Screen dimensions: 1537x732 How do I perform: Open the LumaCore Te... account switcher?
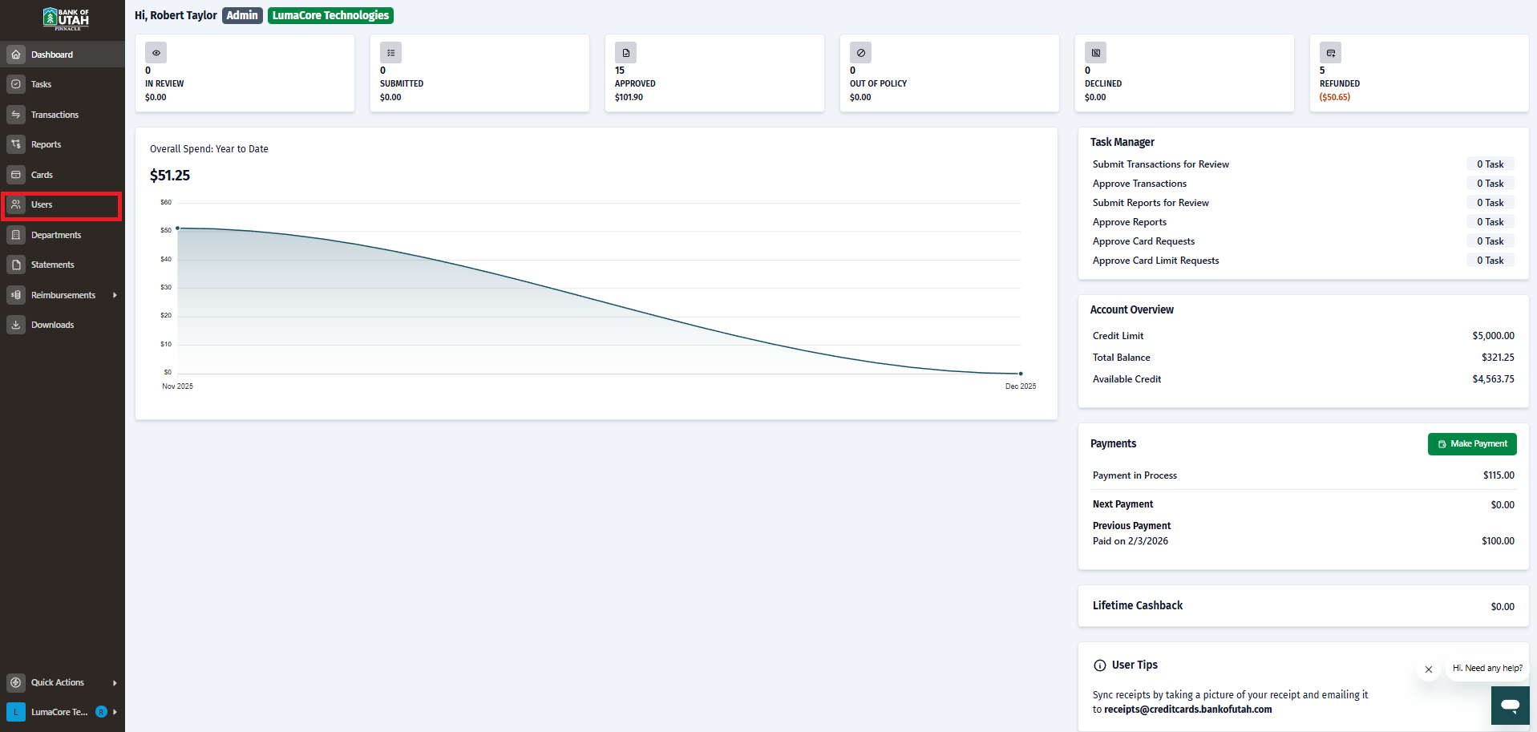tap(62, 712)
